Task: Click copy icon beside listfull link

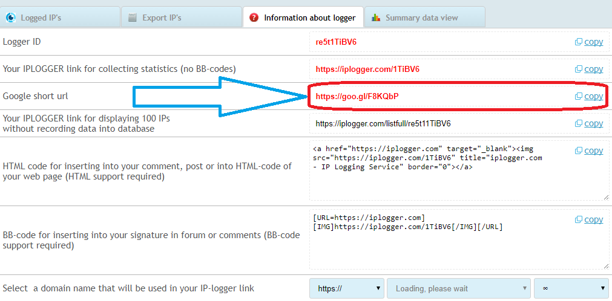Action: pyautogui.click(x=579, y=123)
